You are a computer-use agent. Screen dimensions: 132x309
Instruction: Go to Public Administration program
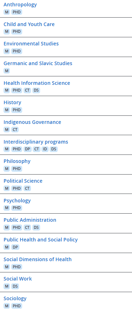click(x=30, y=220)
